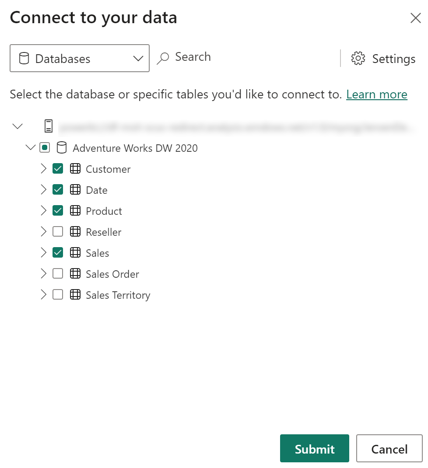
Task: Toggle the Adventure Works DW 2020 checkbox
Action: click(45, 147)
